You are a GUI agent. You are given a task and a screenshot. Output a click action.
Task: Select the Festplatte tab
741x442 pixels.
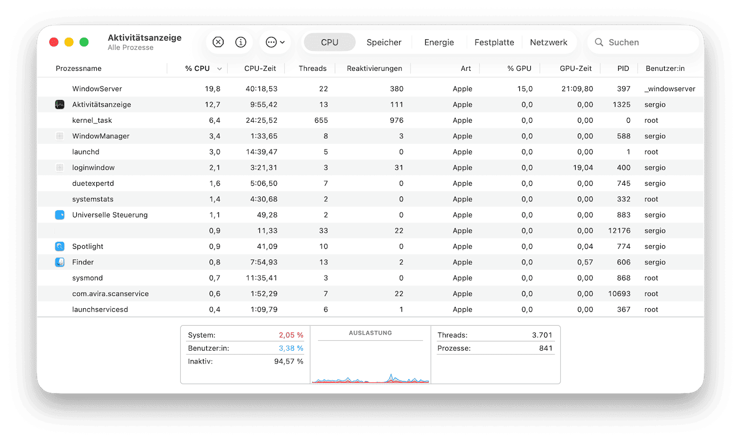[x=494, y=42]
